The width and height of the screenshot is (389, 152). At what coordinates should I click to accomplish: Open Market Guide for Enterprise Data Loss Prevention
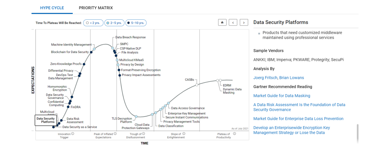(299, 119)
